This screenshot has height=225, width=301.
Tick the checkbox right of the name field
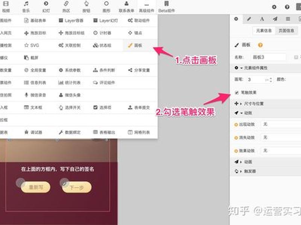point(296,57)
